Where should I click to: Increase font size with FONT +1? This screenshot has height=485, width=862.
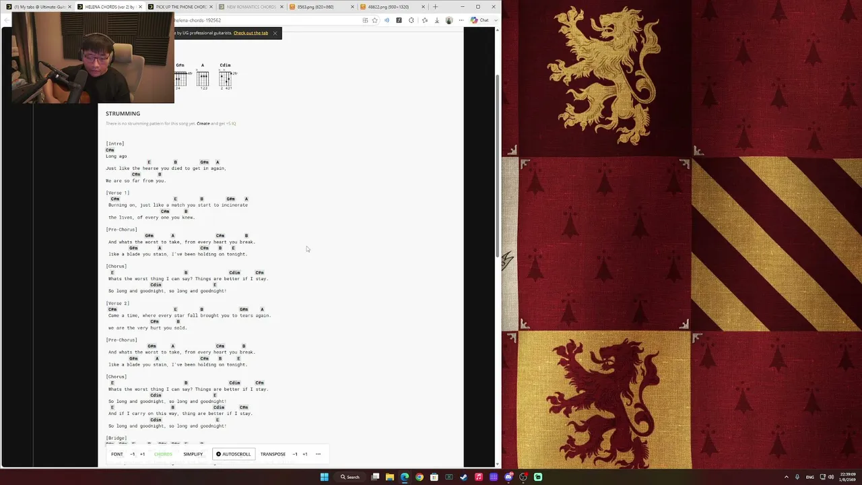pyautogui.click(x=142, y=454)
